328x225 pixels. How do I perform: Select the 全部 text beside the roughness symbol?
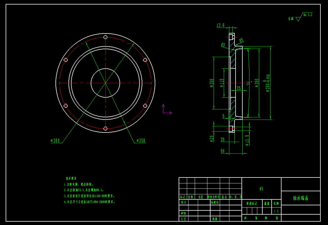click(291, 19)
